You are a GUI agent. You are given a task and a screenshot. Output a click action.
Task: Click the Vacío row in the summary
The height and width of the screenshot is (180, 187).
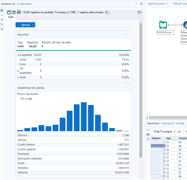(73, 77)
